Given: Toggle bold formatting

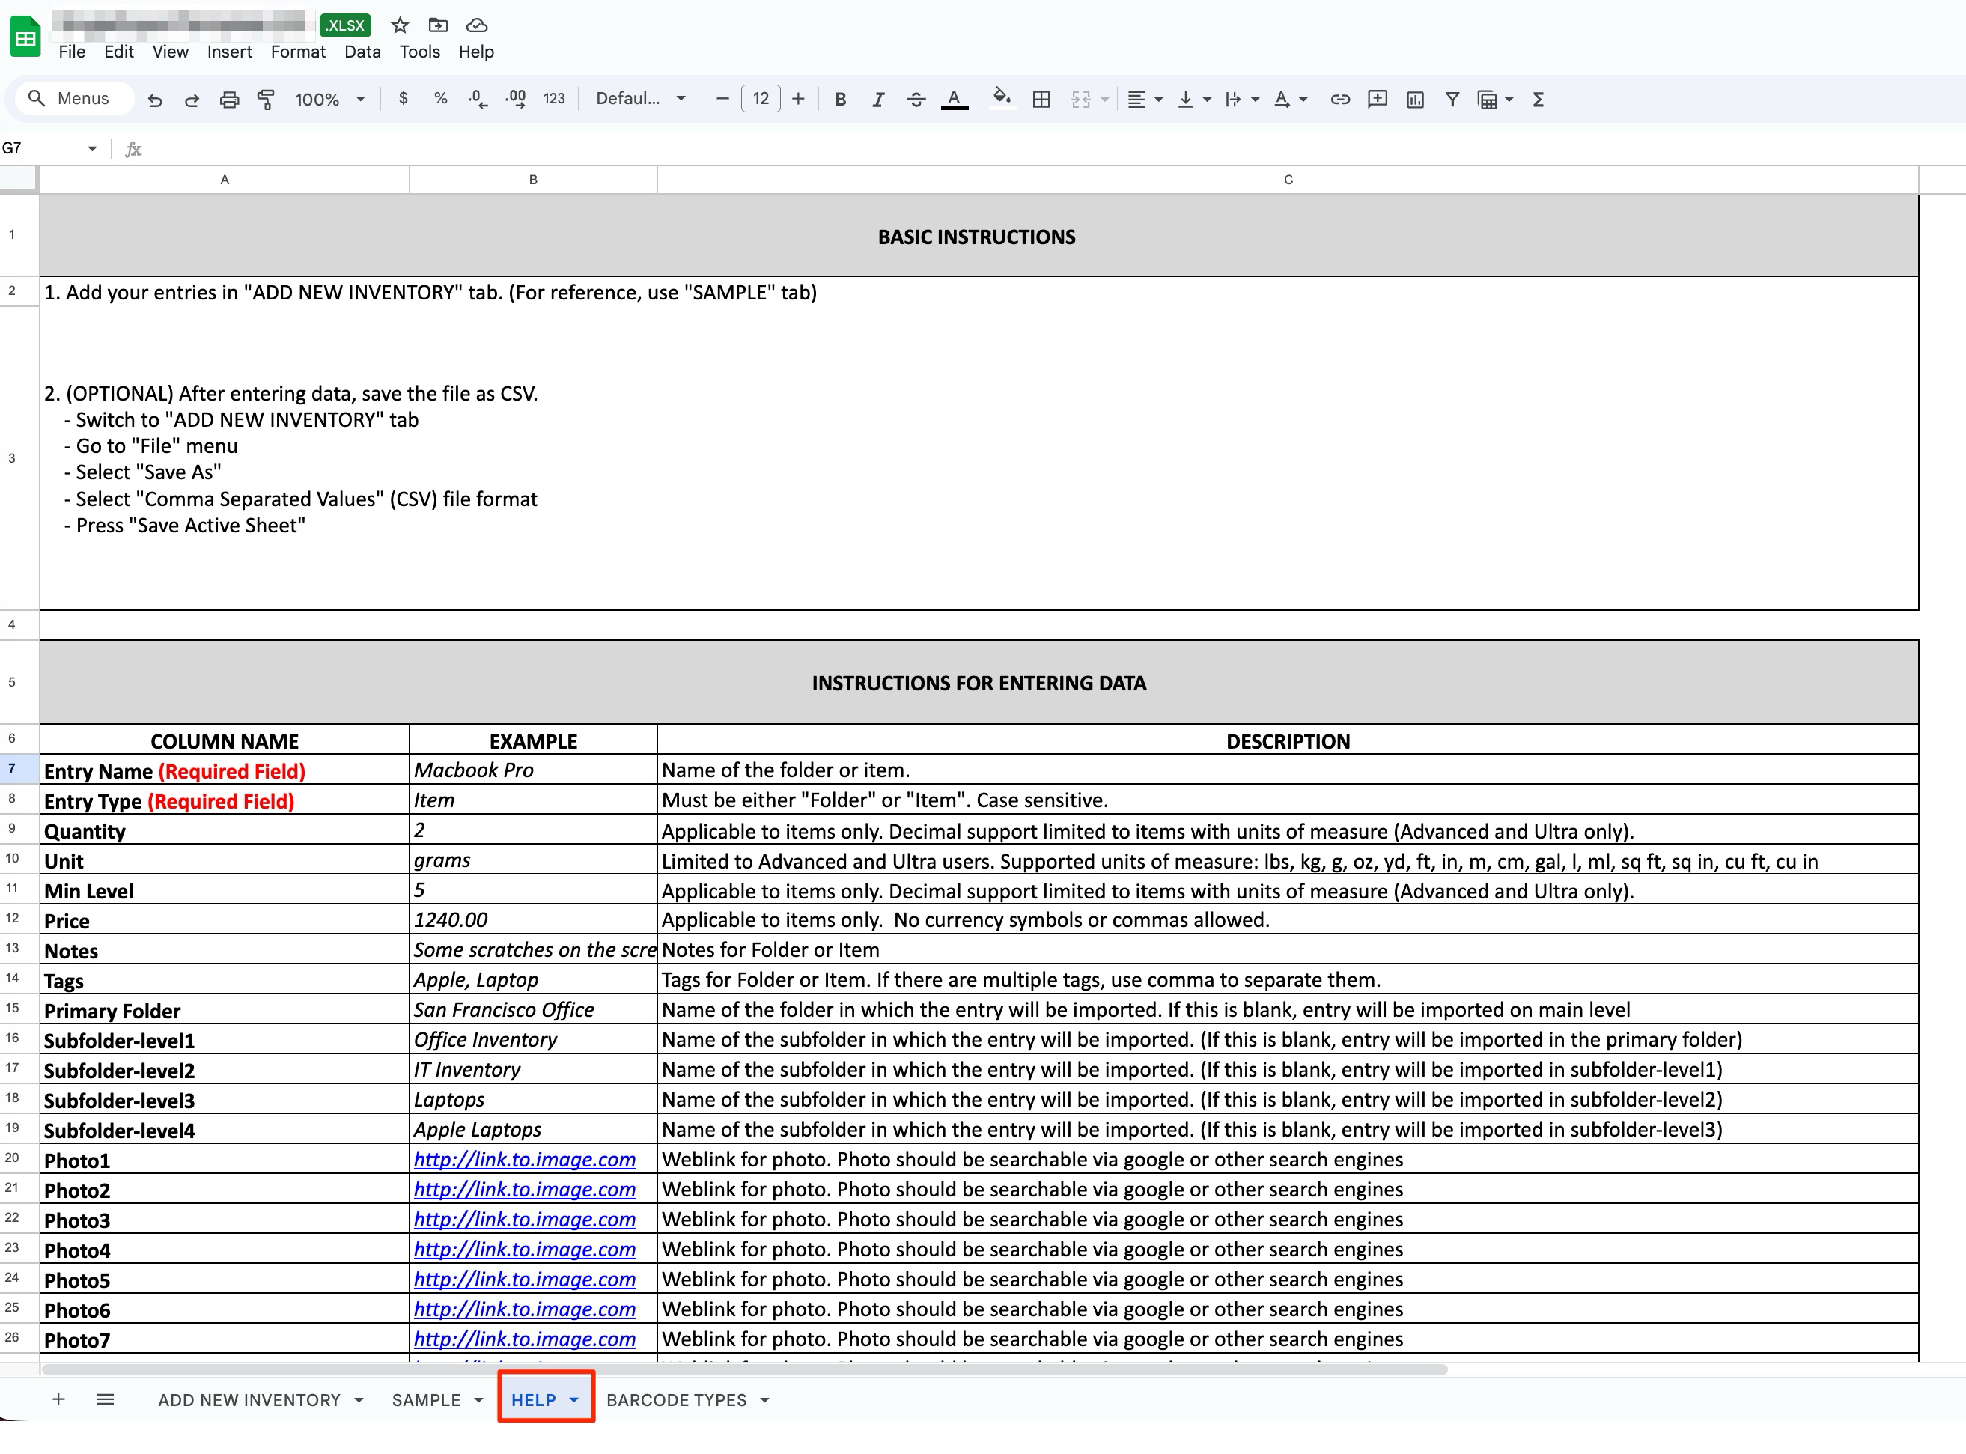Looking at the screenshot, I should pyautogui.click(x=839, y=100).
